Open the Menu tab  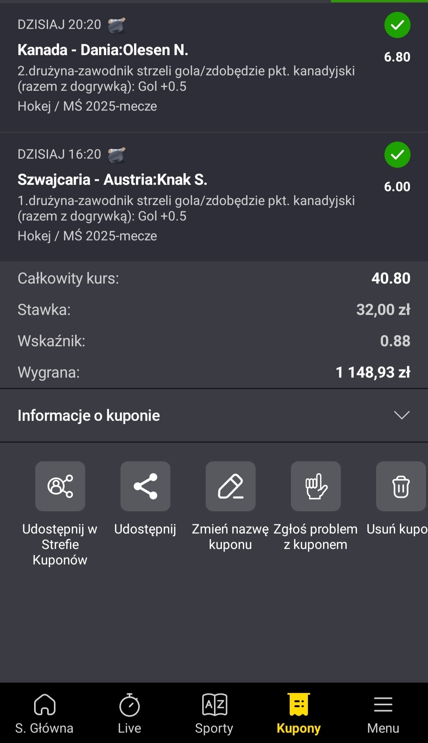[383, 713]
